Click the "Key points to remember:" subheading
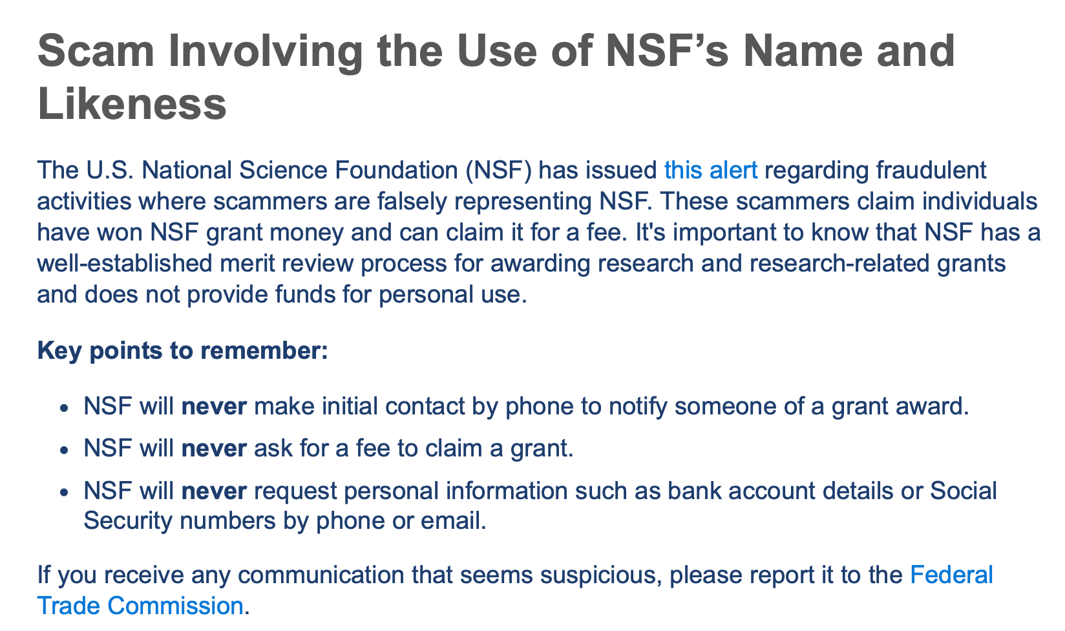 click(183, 351)
